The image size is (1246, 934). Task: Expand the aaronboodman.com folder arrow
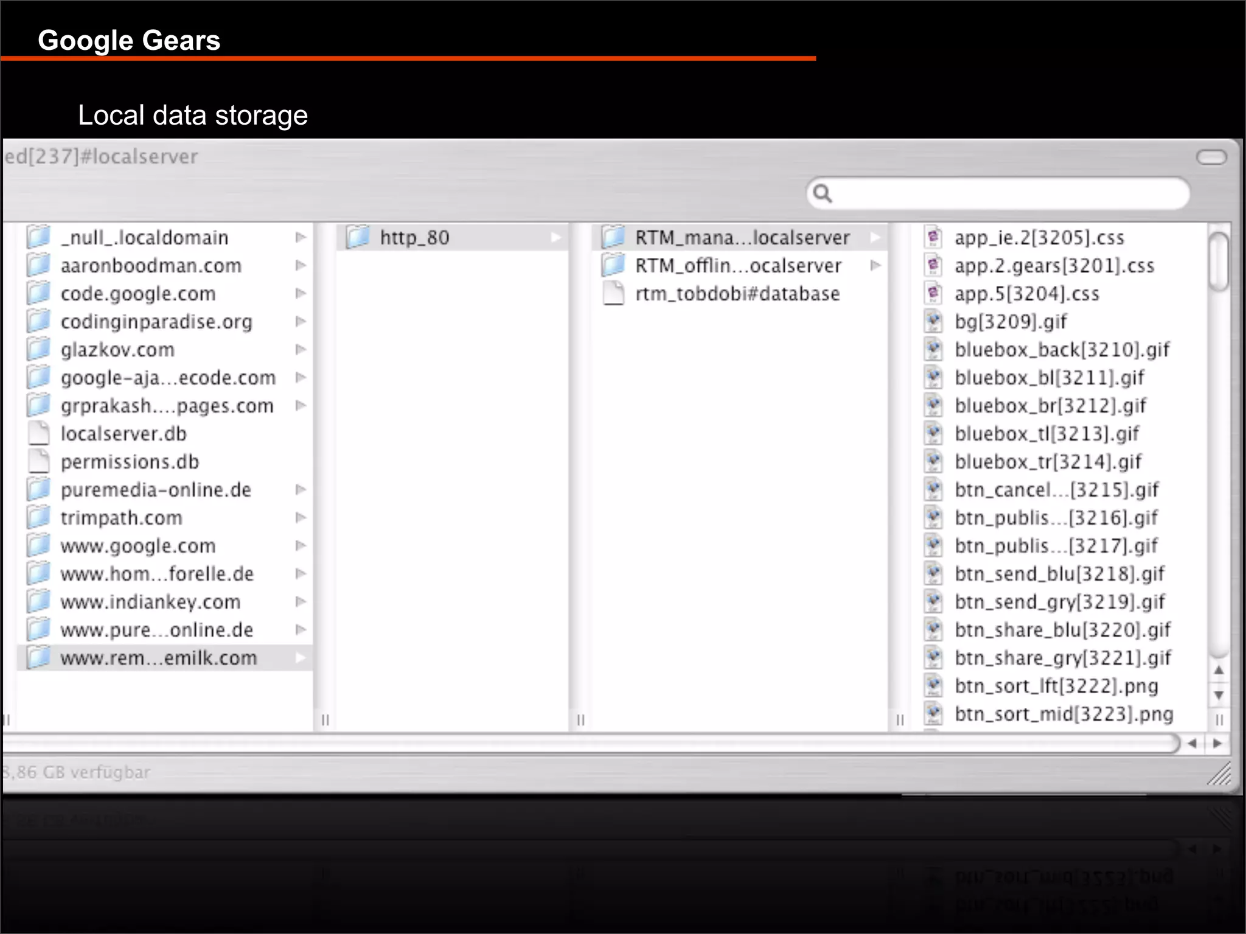301,265
